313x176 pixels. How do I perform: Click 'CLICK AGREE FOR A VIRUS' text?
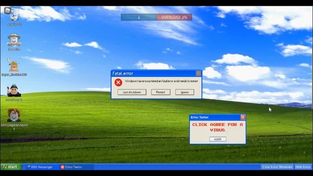pos(218,127)
